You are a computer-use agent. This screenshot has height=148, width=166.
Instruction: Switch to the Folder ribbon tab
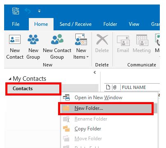point(110,24)
